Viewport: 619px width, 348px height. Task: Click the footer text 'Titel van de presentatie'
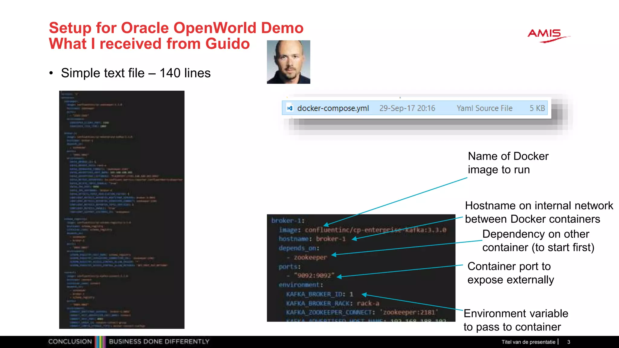[x=528, y=342]
